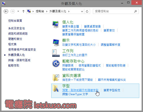Click 變更佈景主題 link
The height and width of the screenshot is (112, 143).
click(71, 26)
